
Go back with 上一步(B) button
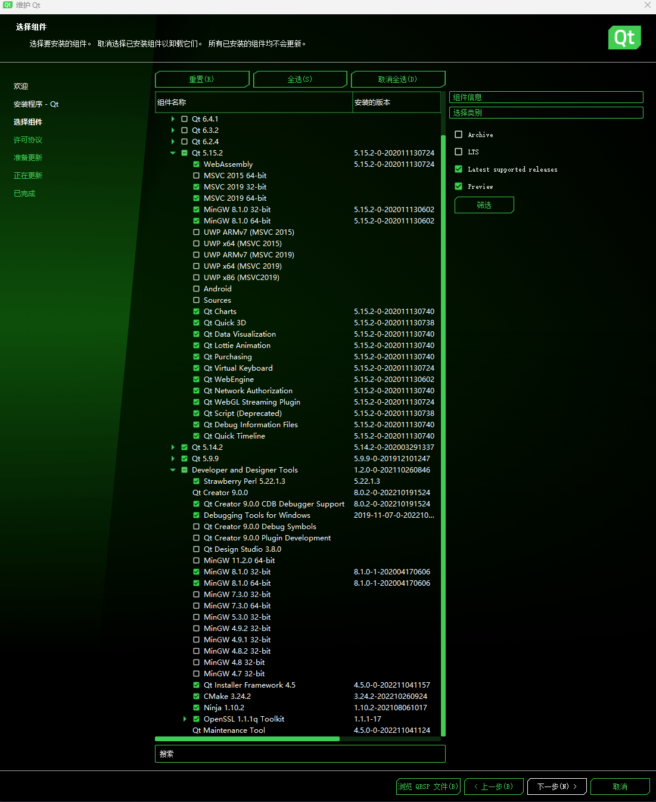click(x=494, y=787)
